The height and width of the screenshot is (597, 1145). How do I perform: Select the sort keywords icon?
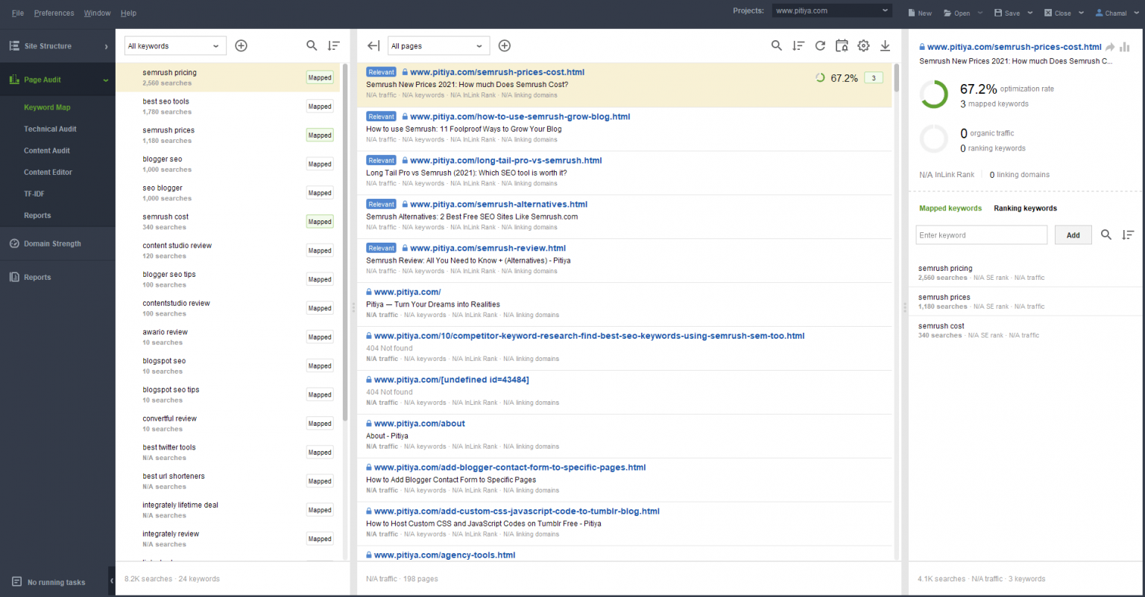(x=334, y=45)
